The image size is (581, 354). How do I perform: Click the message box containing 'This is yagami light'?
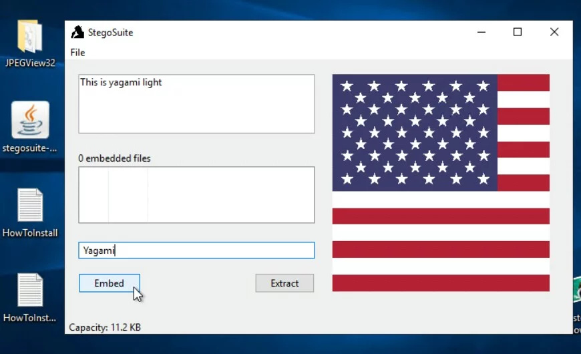click(196, 104)
